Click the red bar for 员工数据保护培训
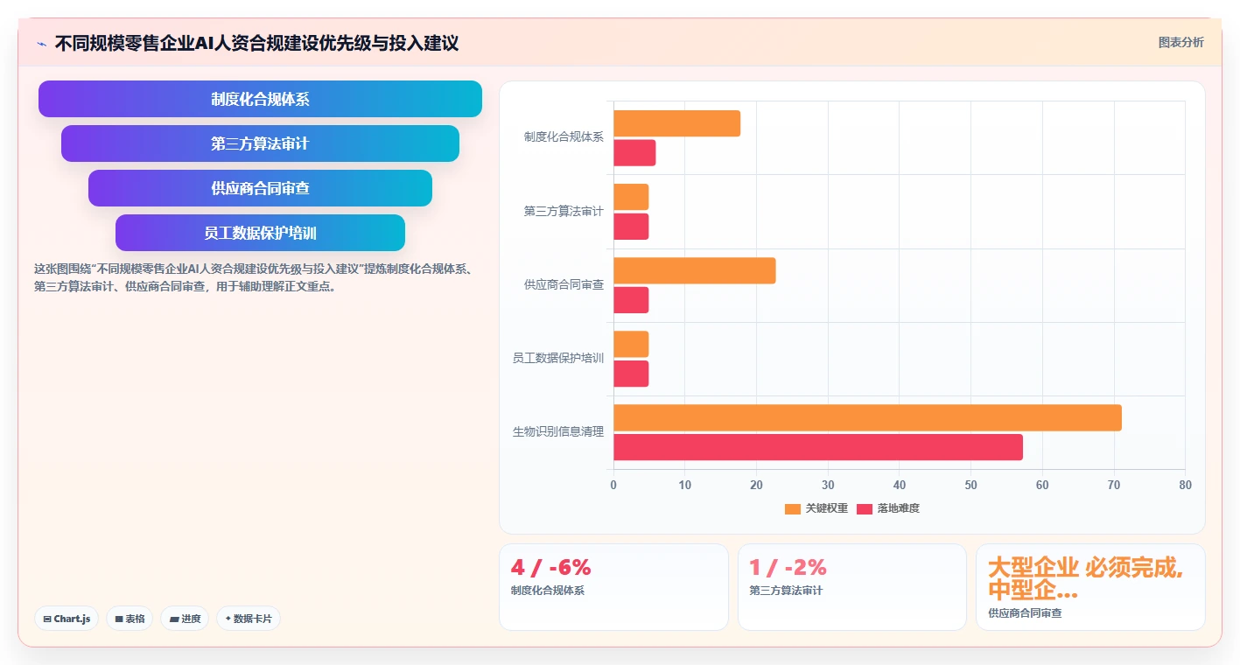1240x665 pixels. click(x=631, y=374)
